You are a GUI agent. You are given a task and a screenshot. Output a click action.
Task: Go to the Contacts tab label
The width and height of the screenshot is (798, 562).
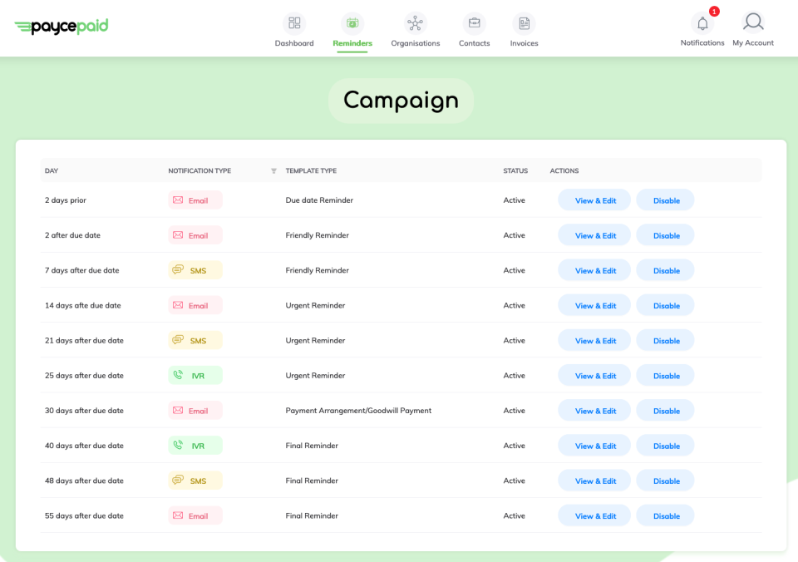click(475, 43)
